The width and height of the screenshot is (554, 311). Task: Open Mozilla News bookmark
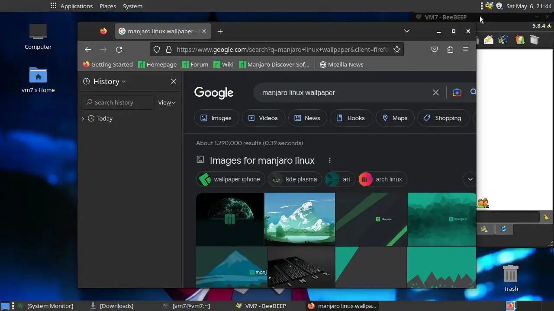point(341,64)
